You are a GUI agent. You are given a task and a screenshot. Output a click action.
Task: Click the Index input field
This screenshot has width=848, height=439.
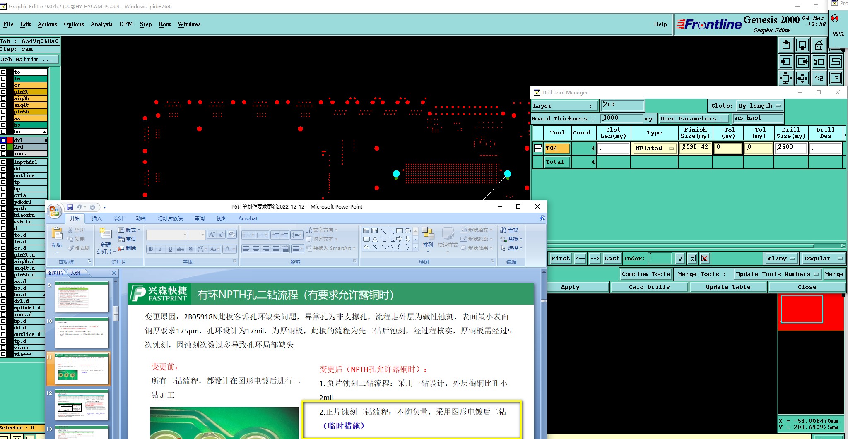[x=660, y=259]
